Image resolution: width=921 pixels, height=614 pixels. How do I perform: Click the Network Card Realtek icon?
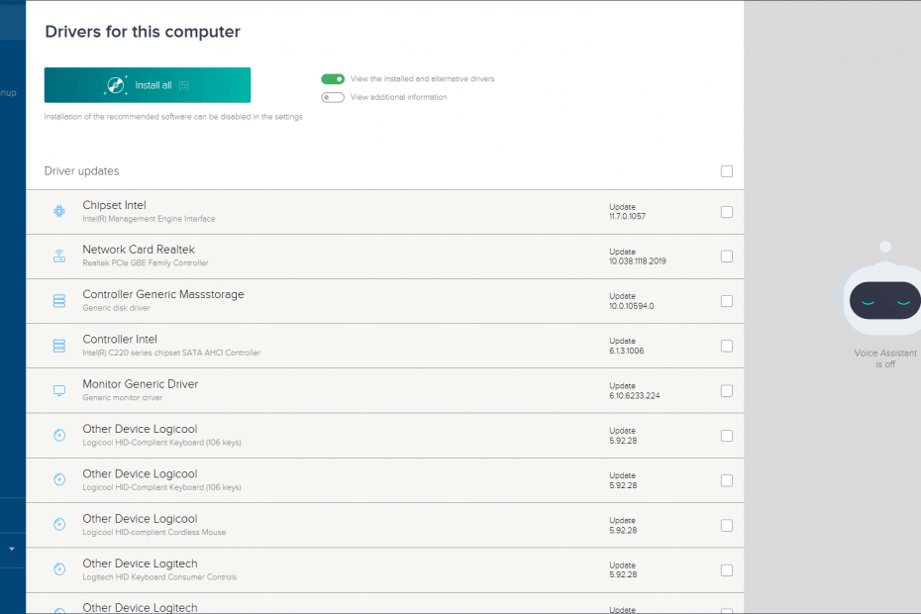(58, 256)
